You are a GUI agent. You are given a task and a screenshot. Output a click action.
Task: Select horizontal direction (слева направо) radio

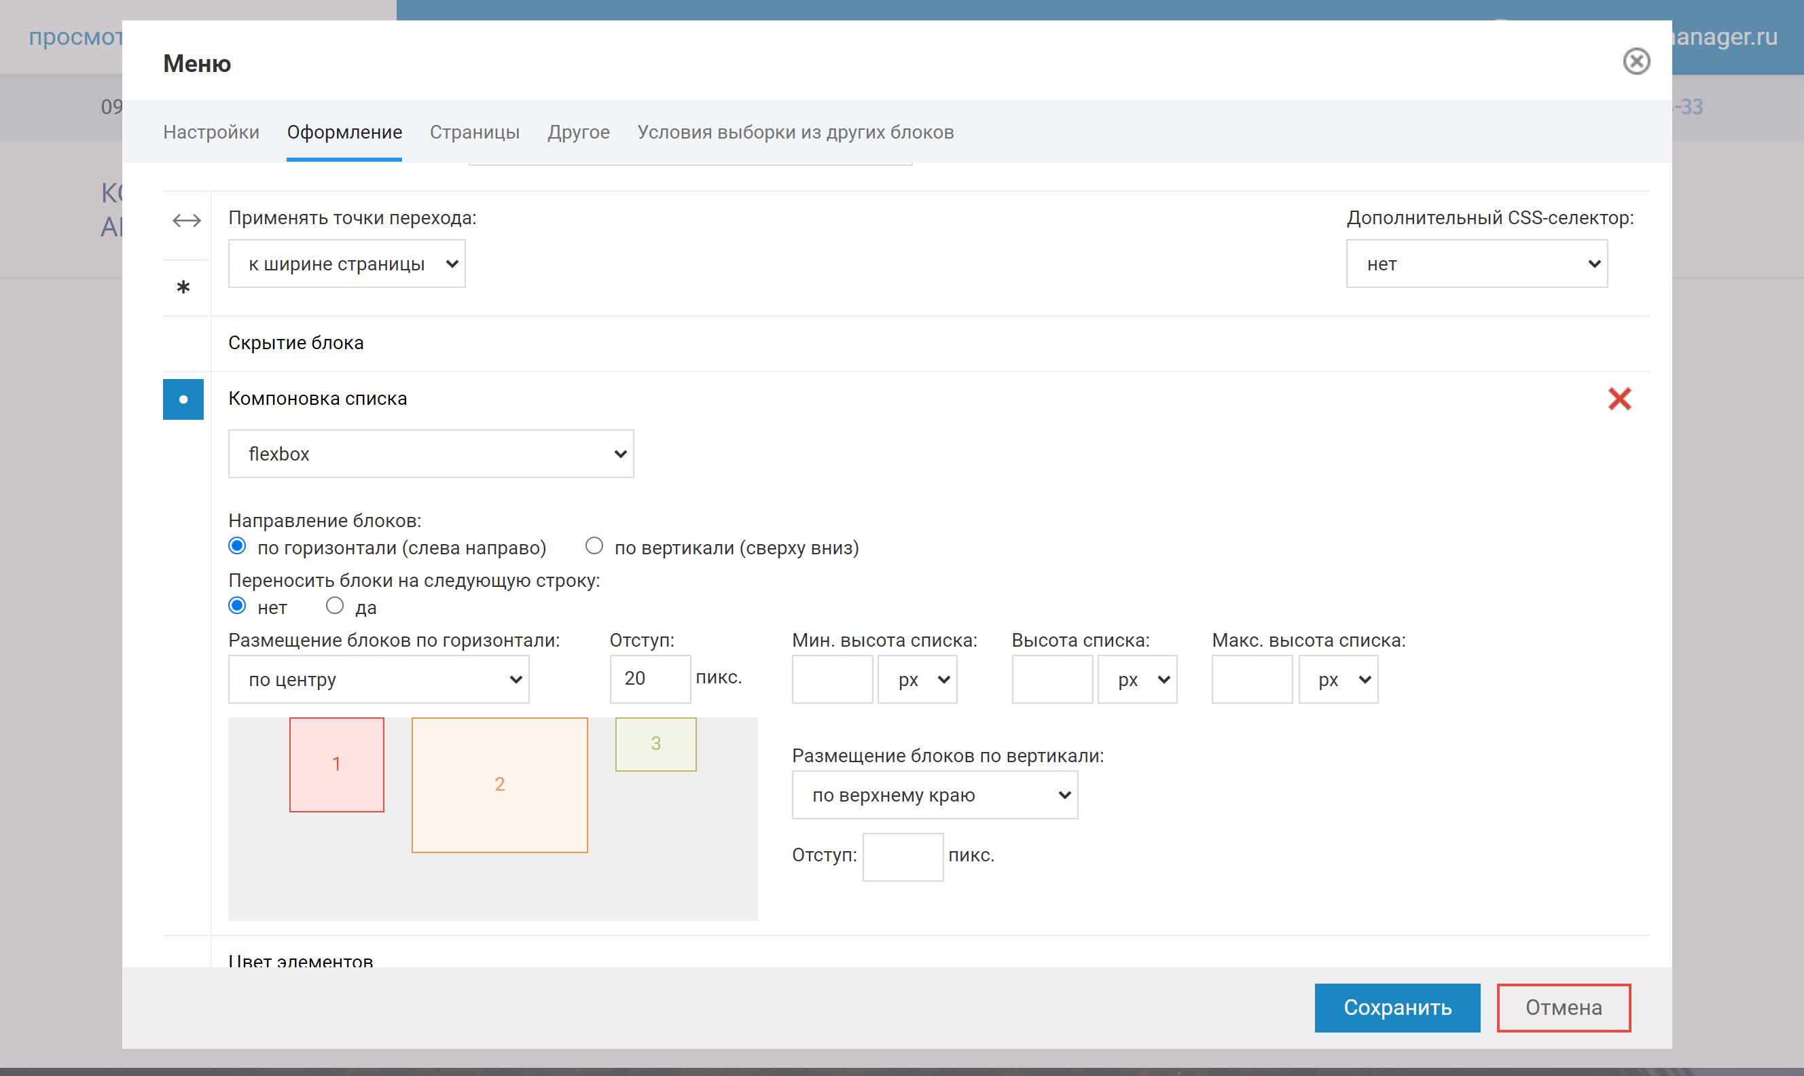[x=237, y=546]
